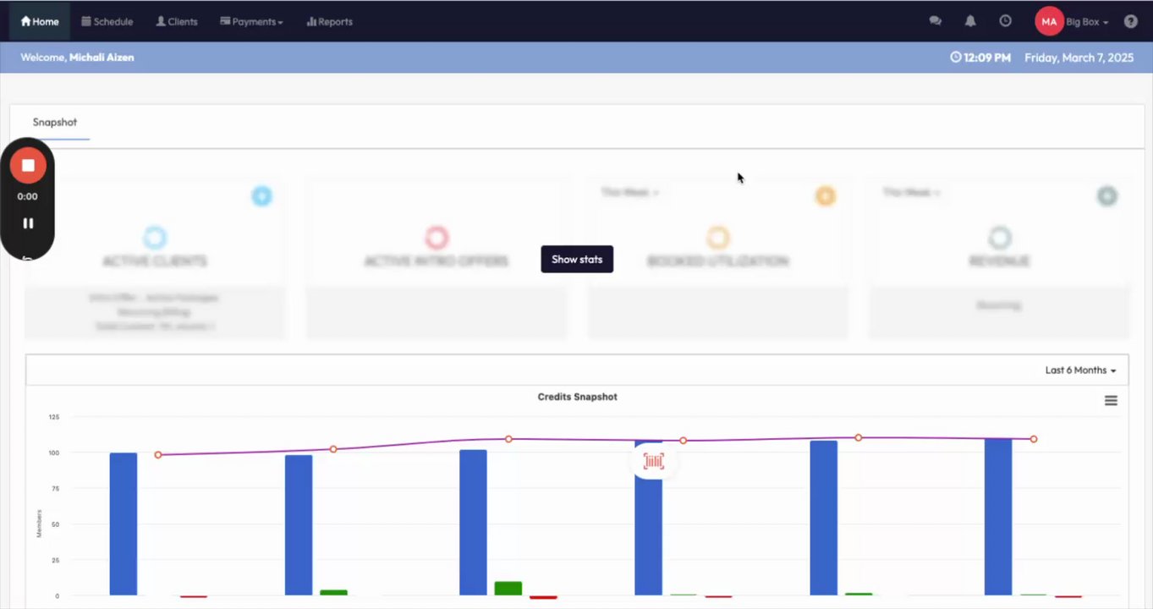Open the clock history icon
The image size is (1153, 609).
click(1005, 21)
